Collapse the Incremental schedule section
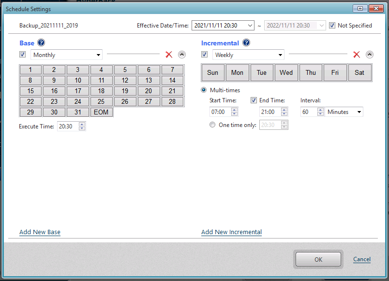389x281 pixels. pos(370,55)
